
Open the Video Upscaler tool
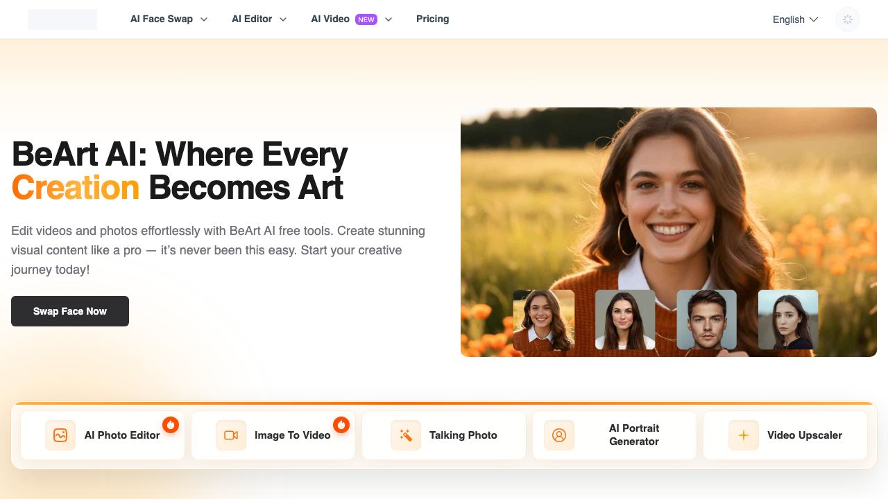tap(785, 435)
